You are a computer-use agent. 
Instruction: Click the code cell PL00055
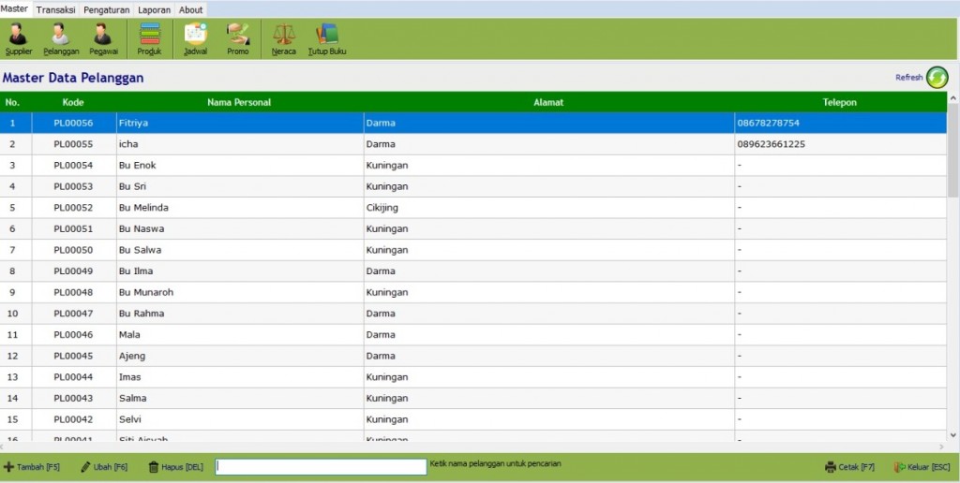(x=73, y=144)
